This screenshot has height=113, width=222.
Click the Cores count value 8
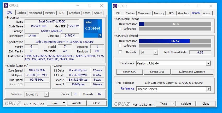75,94
